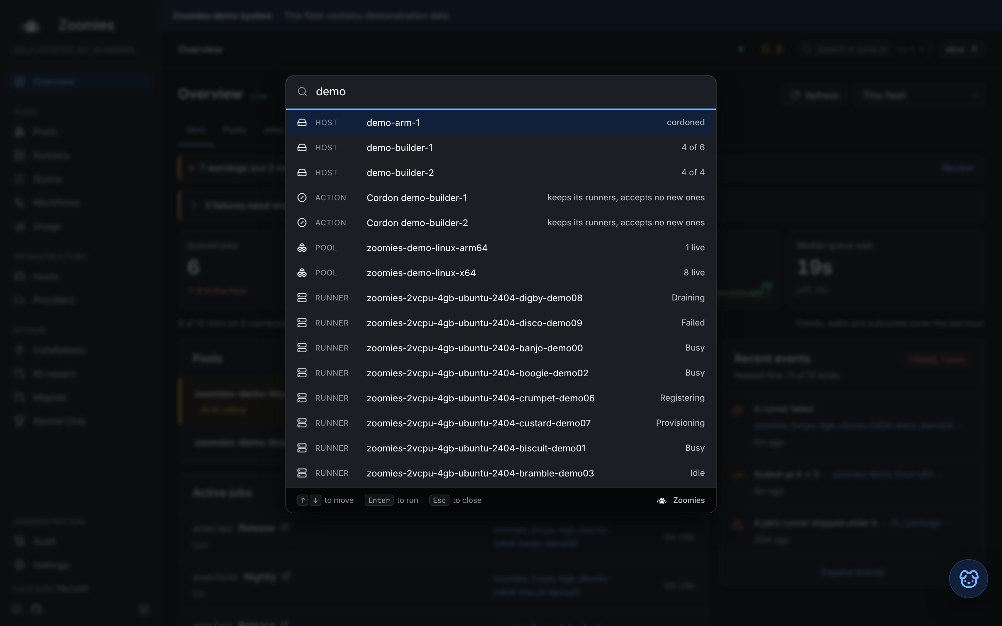The width and height of the screenshot is (1002, 626).
Task: Run the Cordon demo-builder-2 action
Action: 501,223
